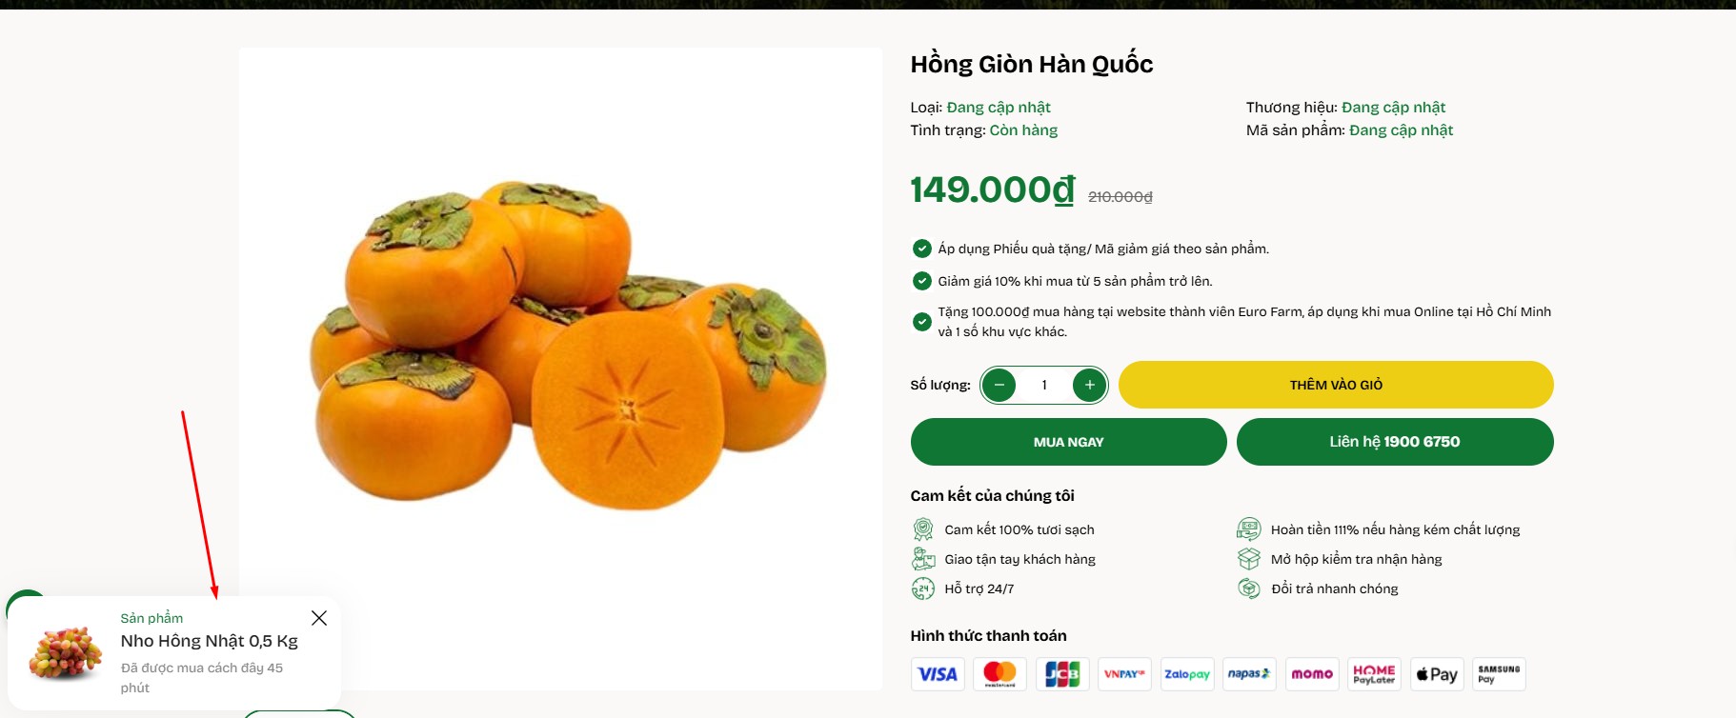Click the Home PayLater payment icon
This screenshot has width=1736, height=718.
[x=1374, y=674]
